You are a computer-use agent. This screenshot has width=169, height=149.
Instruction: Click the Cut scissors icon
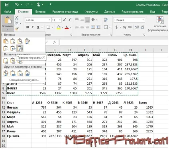click(x=17, y=18)
